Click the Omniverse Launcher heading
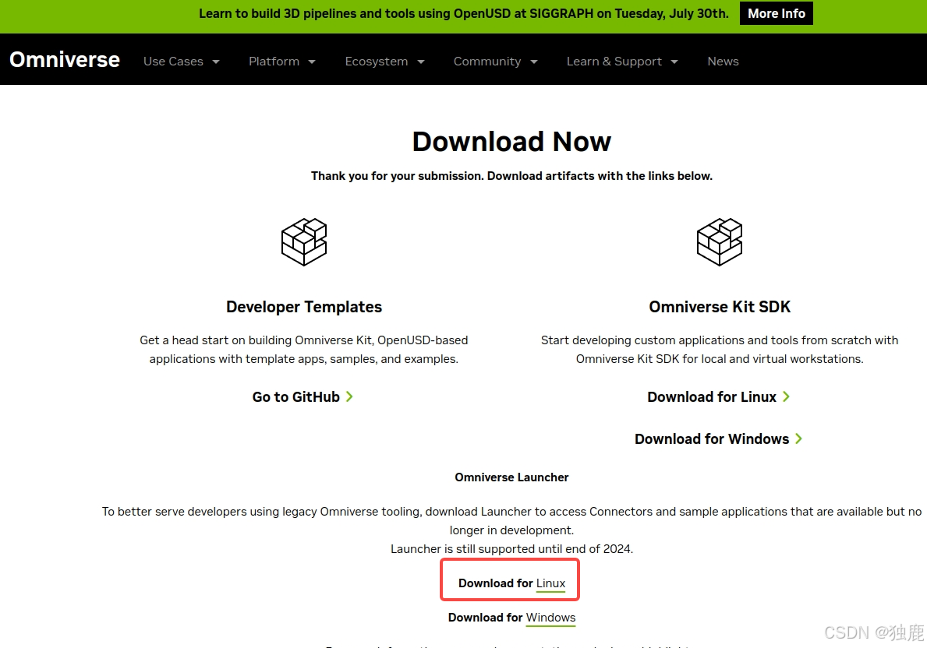927x648 pixels. pos(512,477)
